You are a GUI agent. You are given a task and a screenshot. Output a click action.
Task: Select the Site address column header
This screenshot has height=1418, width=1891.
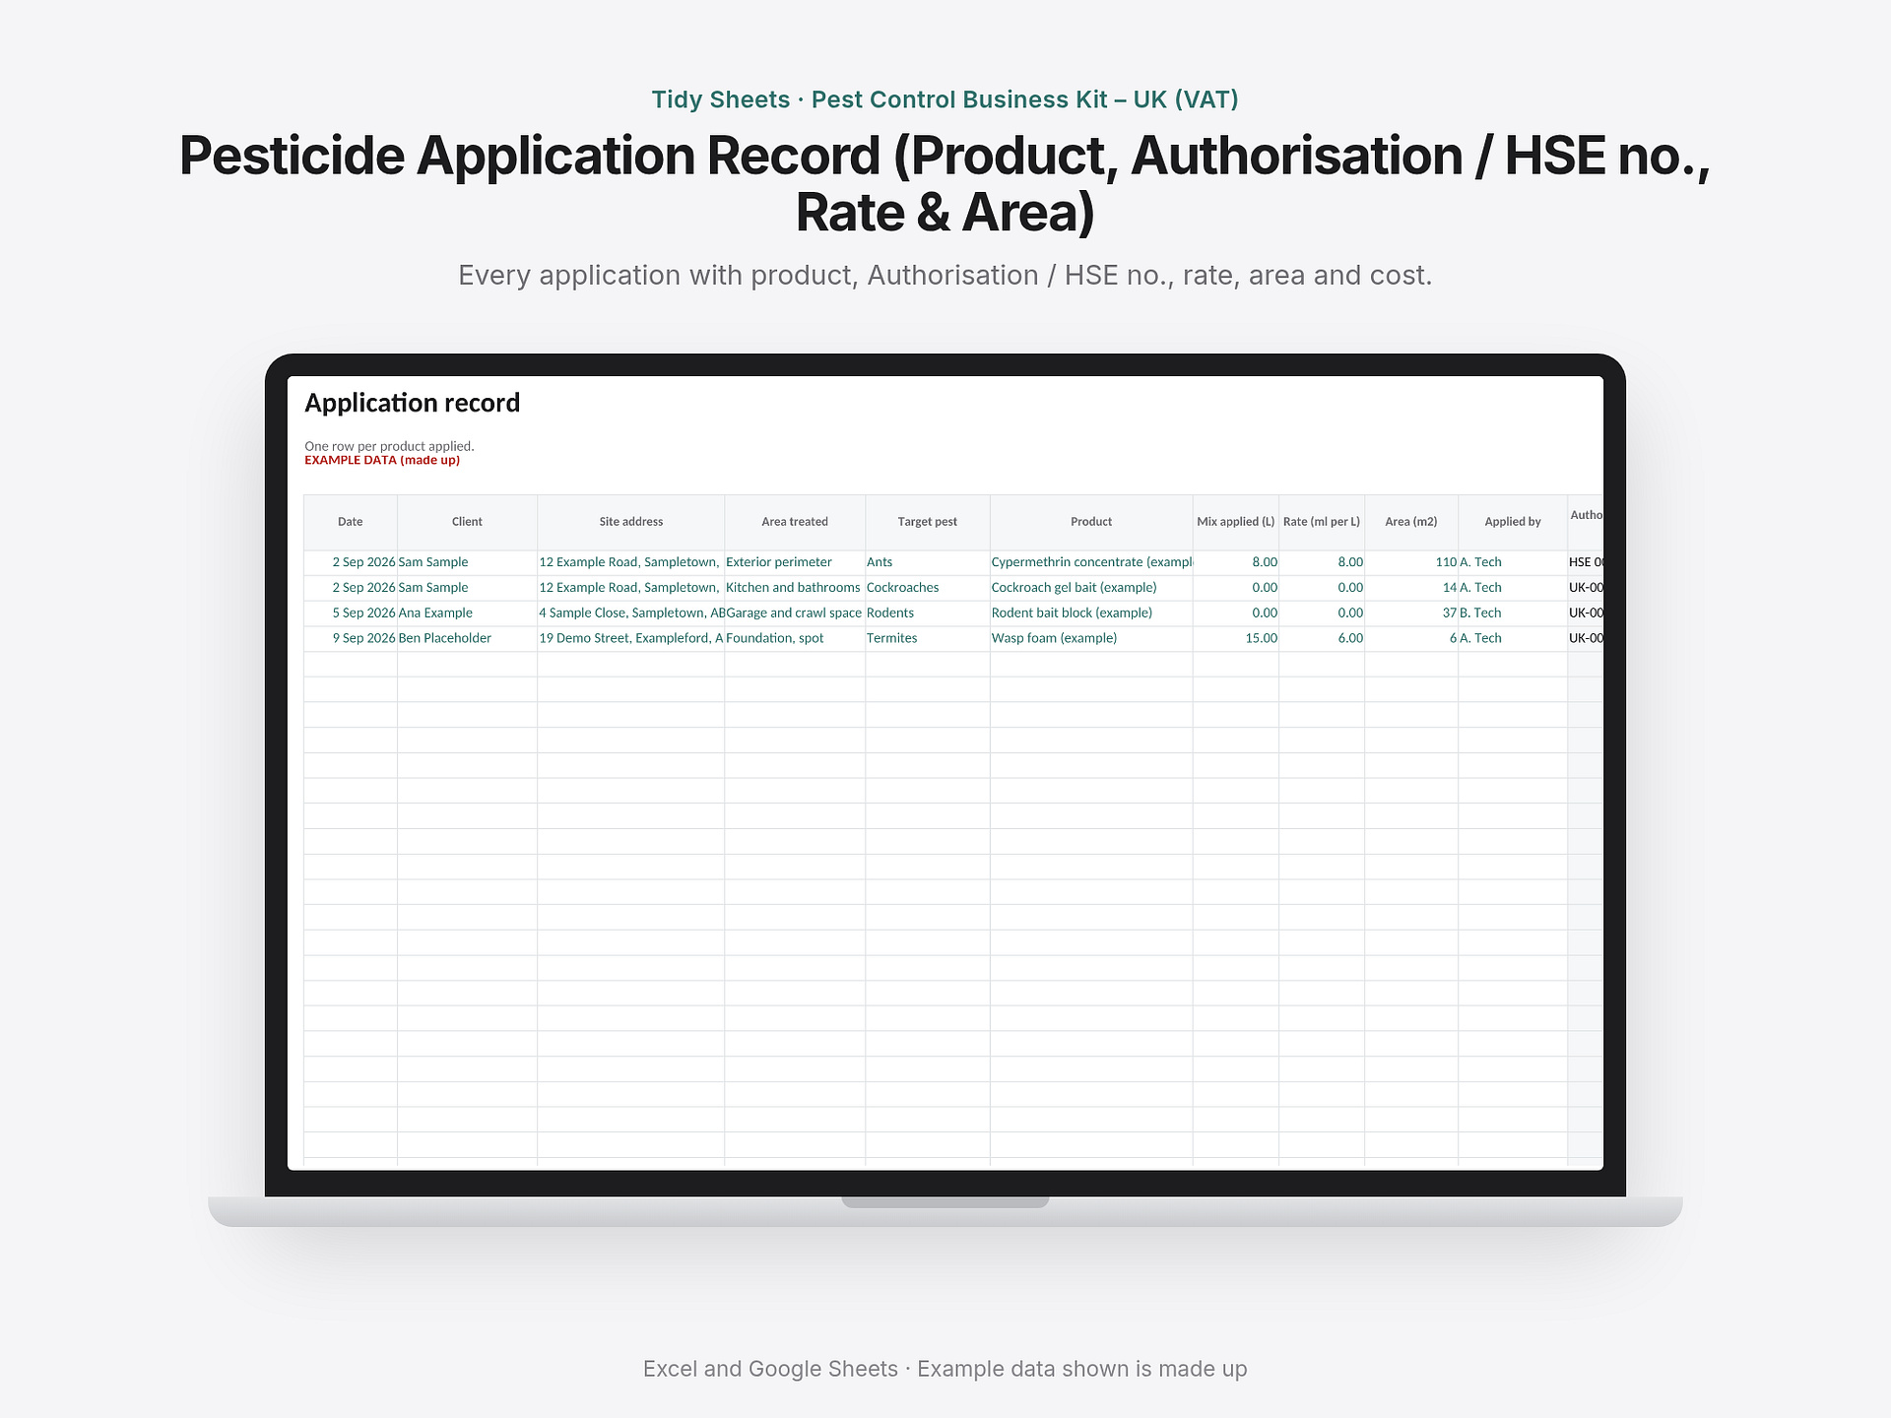[x=630, y=522]
